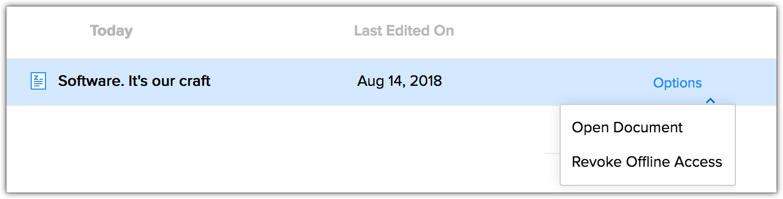Choose Open Document from the menu
This screenshot has width=783, height=199.
(627, 127)
